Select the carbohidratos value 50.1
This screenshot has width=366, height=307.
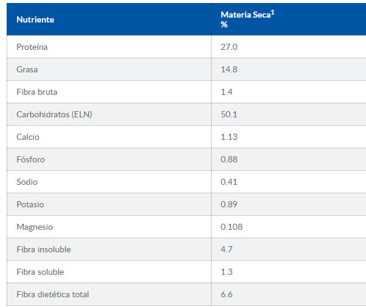(229, 114)
